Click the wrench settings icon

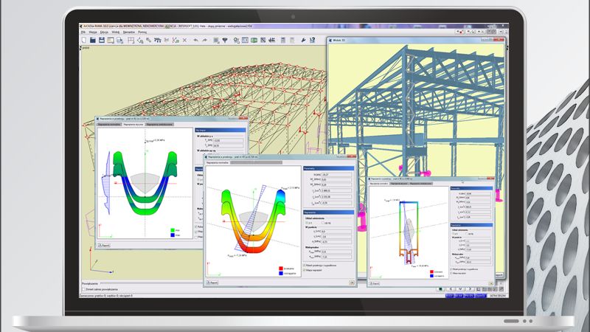[x=303, y=40]
